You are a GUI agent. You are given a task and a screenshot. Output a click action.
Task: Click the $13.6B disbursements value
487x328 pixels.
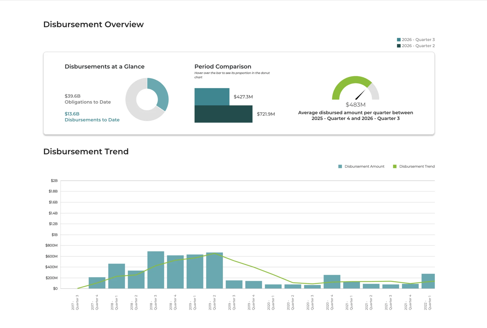click(x=72, y=114)
